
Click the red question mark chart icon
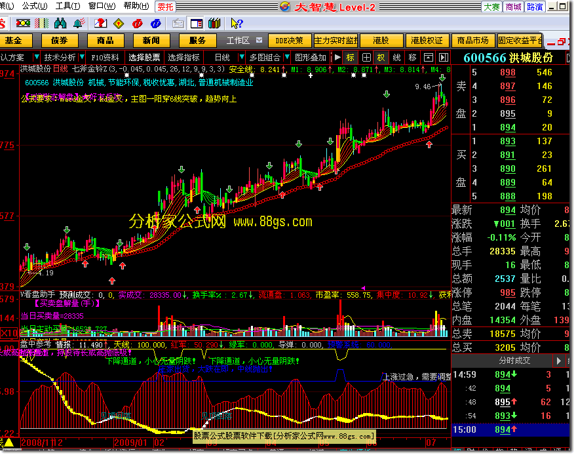point(100,24)
